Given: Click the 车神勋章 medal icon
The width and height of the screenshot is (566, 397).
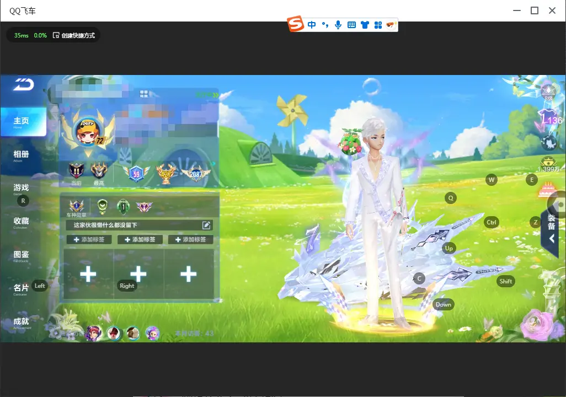Looking at the screenshot, I should (77, 206).
